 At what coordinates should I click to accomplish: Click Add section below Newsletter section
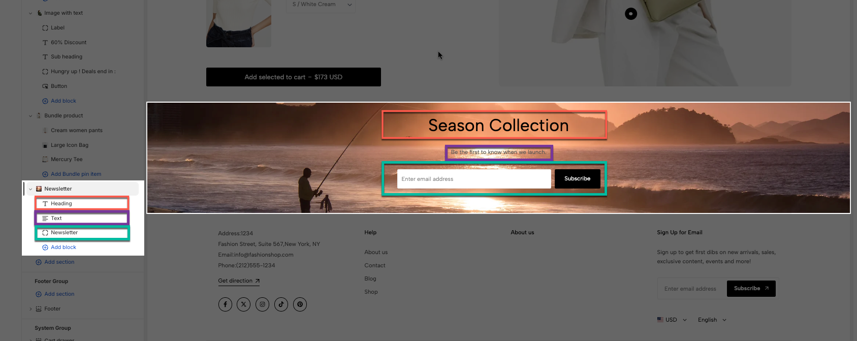point(55,262)
